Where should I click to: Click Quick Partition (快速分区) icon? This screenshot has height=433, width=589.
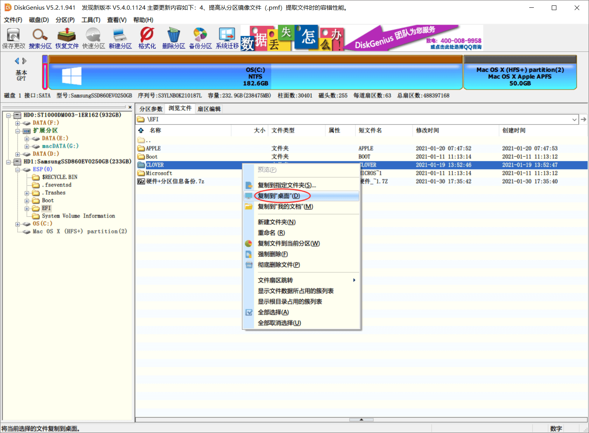pyautogui.click(x=94, y=38)
